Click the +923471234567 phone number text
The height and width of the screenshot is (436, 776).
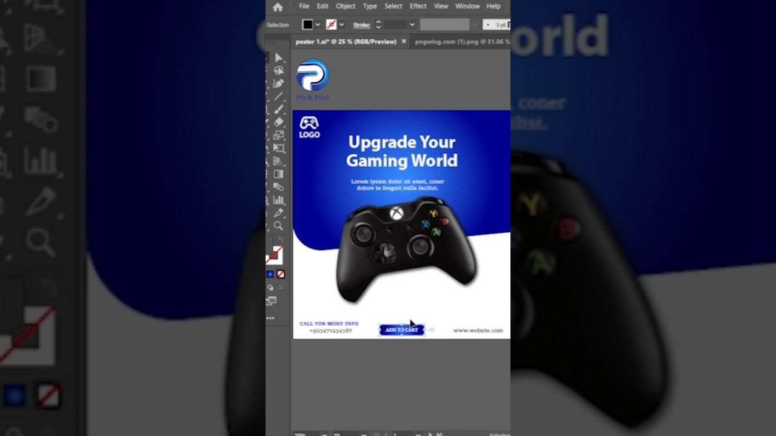click(x=330, y=331)
